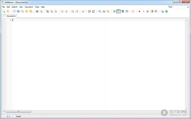The image size is (191, 119).
Task: Click the '1: 1' caret position in status bar
Action: [8, 116]
